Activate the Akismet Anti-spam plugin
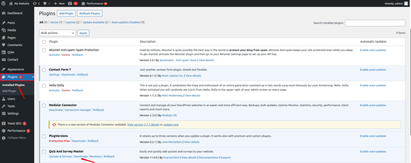Viewport: 411px width, 163px height. click(54, 55)
